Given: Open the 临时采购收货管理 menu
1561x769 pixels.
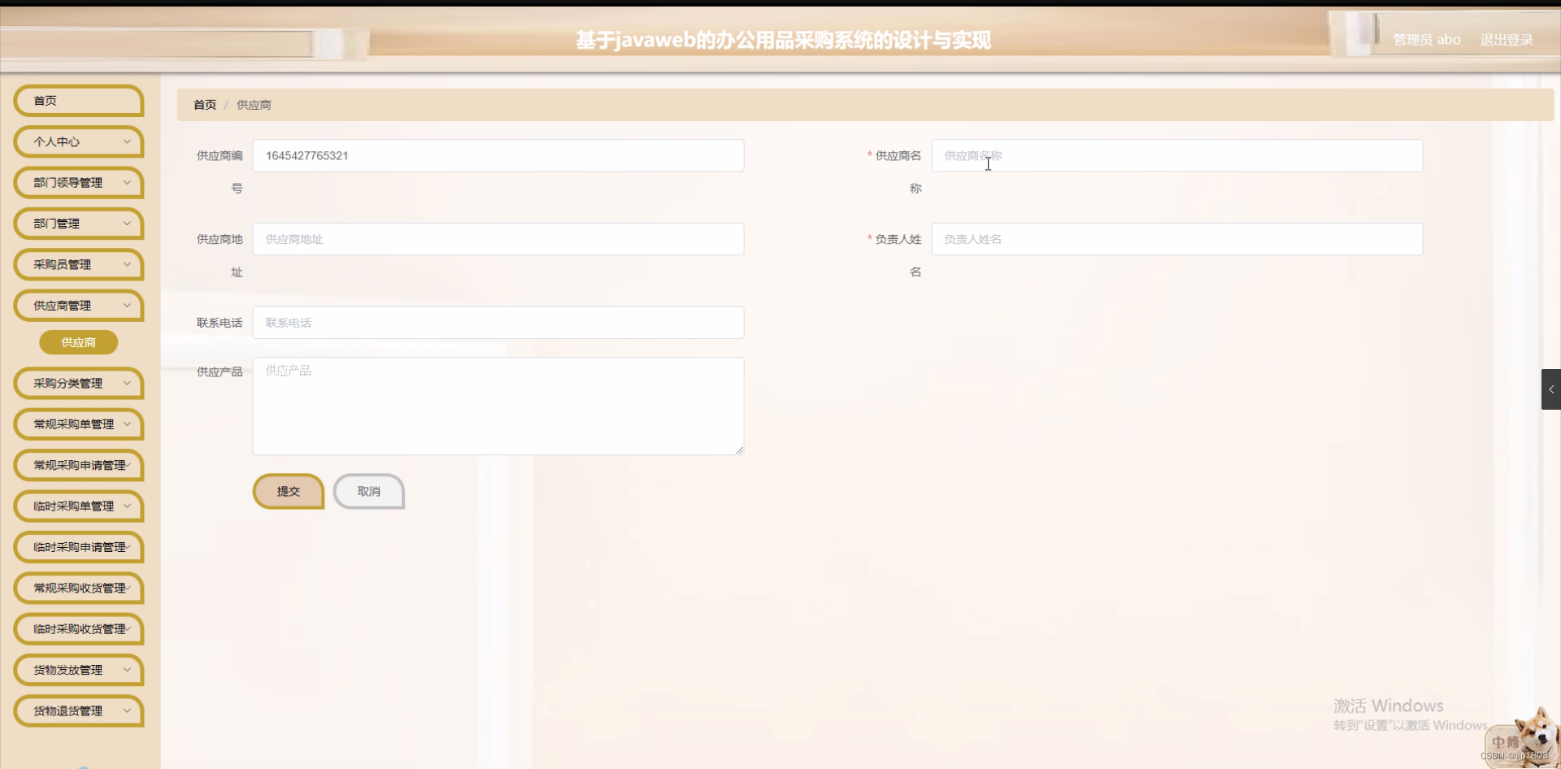Looking at the screenshot, I should pyautogui.click(x=78, y=629).
